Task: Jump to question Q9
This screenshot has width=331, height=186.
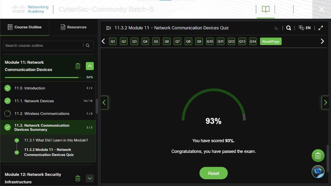Action: (199, 41)
